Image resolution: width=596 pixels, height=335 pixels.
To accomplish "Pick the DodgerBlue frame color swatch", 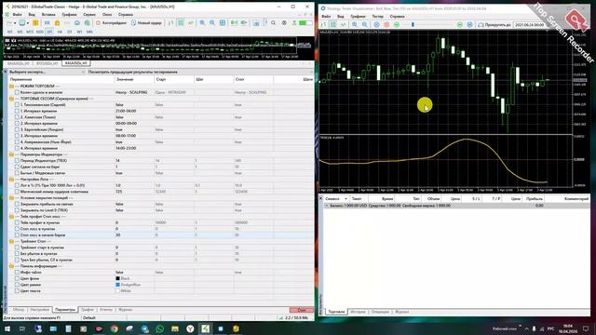I will [x=117, y=285].
